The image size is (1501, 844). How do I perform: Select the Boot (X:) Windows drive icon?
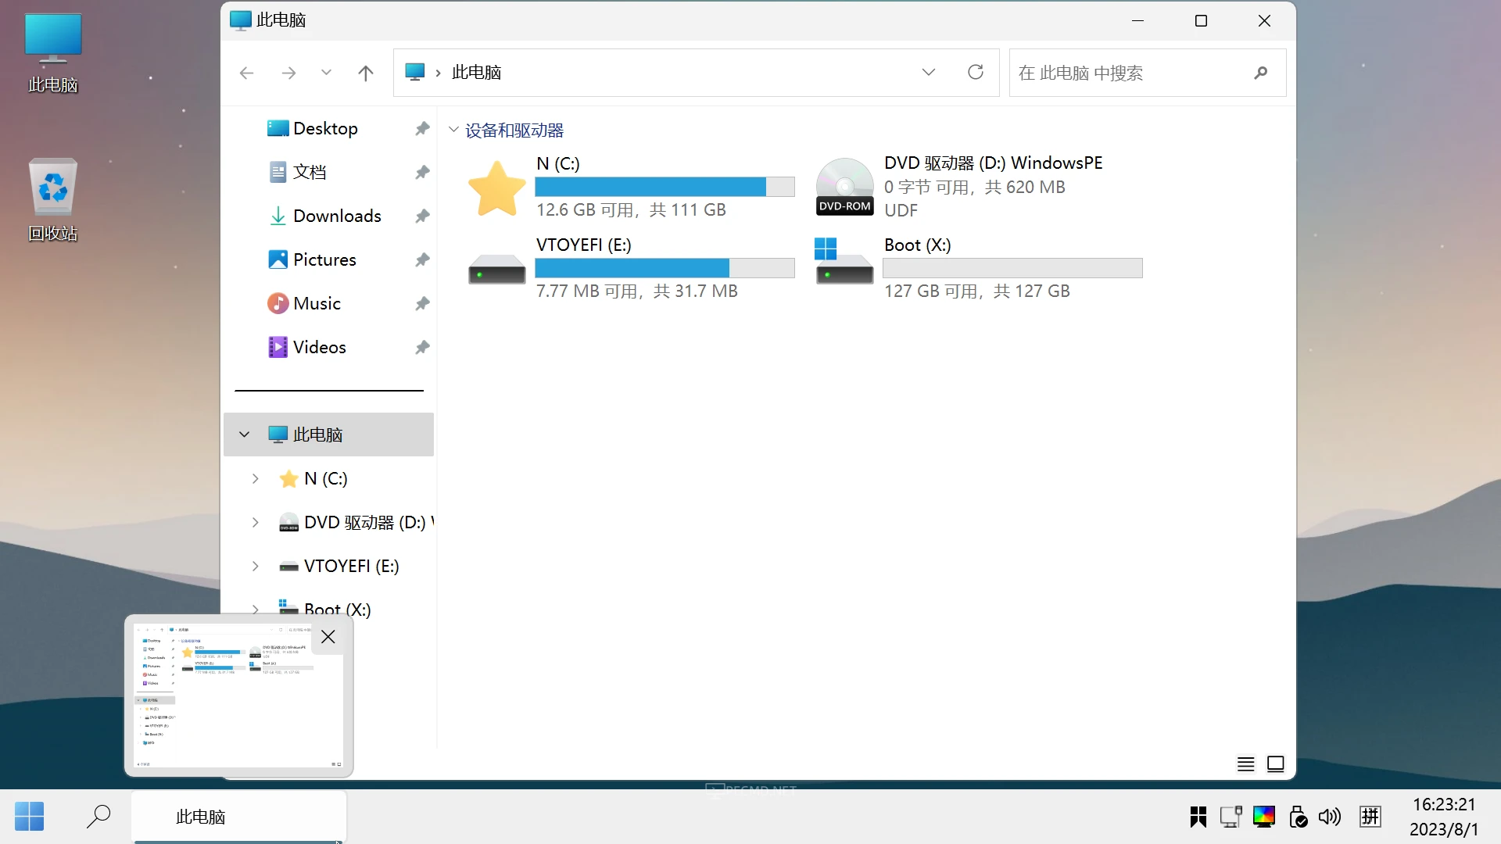coord(844,262)
